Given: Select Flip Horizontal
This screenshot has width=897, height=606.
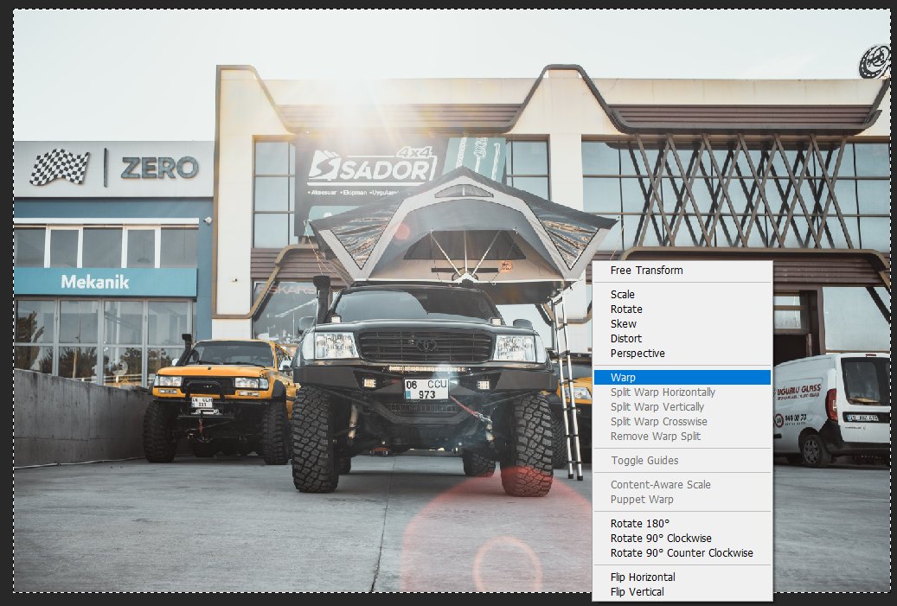Looking at the screenshot, I should click(682, 577).
